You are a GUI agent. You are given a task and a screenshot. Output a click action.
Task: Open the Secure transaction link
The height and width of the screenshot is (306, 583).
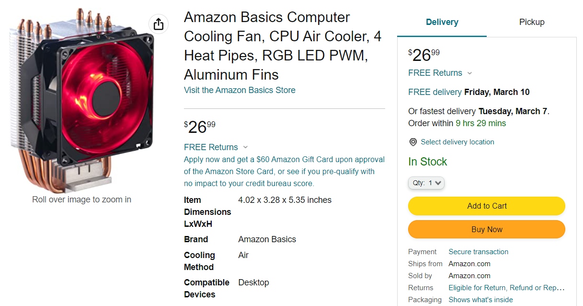pyautogui.click(x=478, y=251)
